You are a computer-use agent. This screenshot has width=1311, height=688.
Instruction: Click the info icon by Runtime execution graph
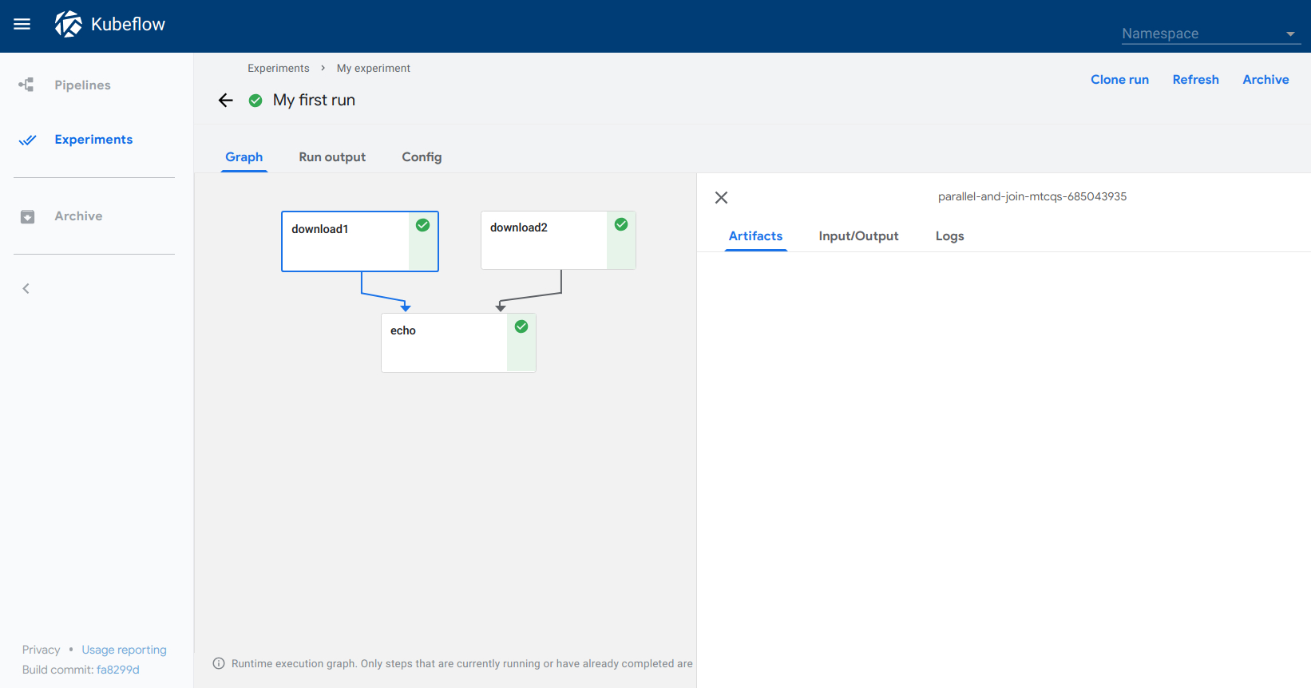point(219,663)
